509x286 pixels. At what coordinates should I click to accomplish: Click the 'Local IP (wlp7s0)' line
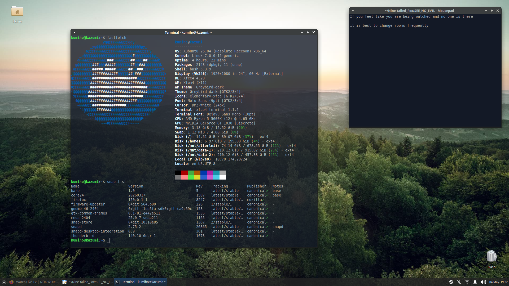(x=211, y=159)
